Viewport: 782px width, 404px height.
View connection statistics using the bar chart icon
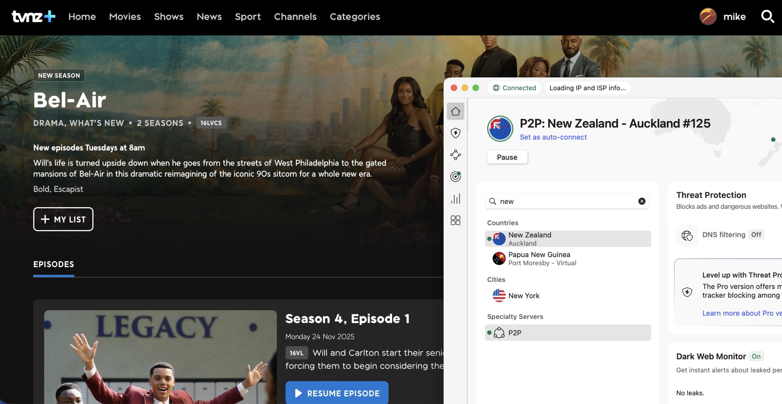coord(455,199)
